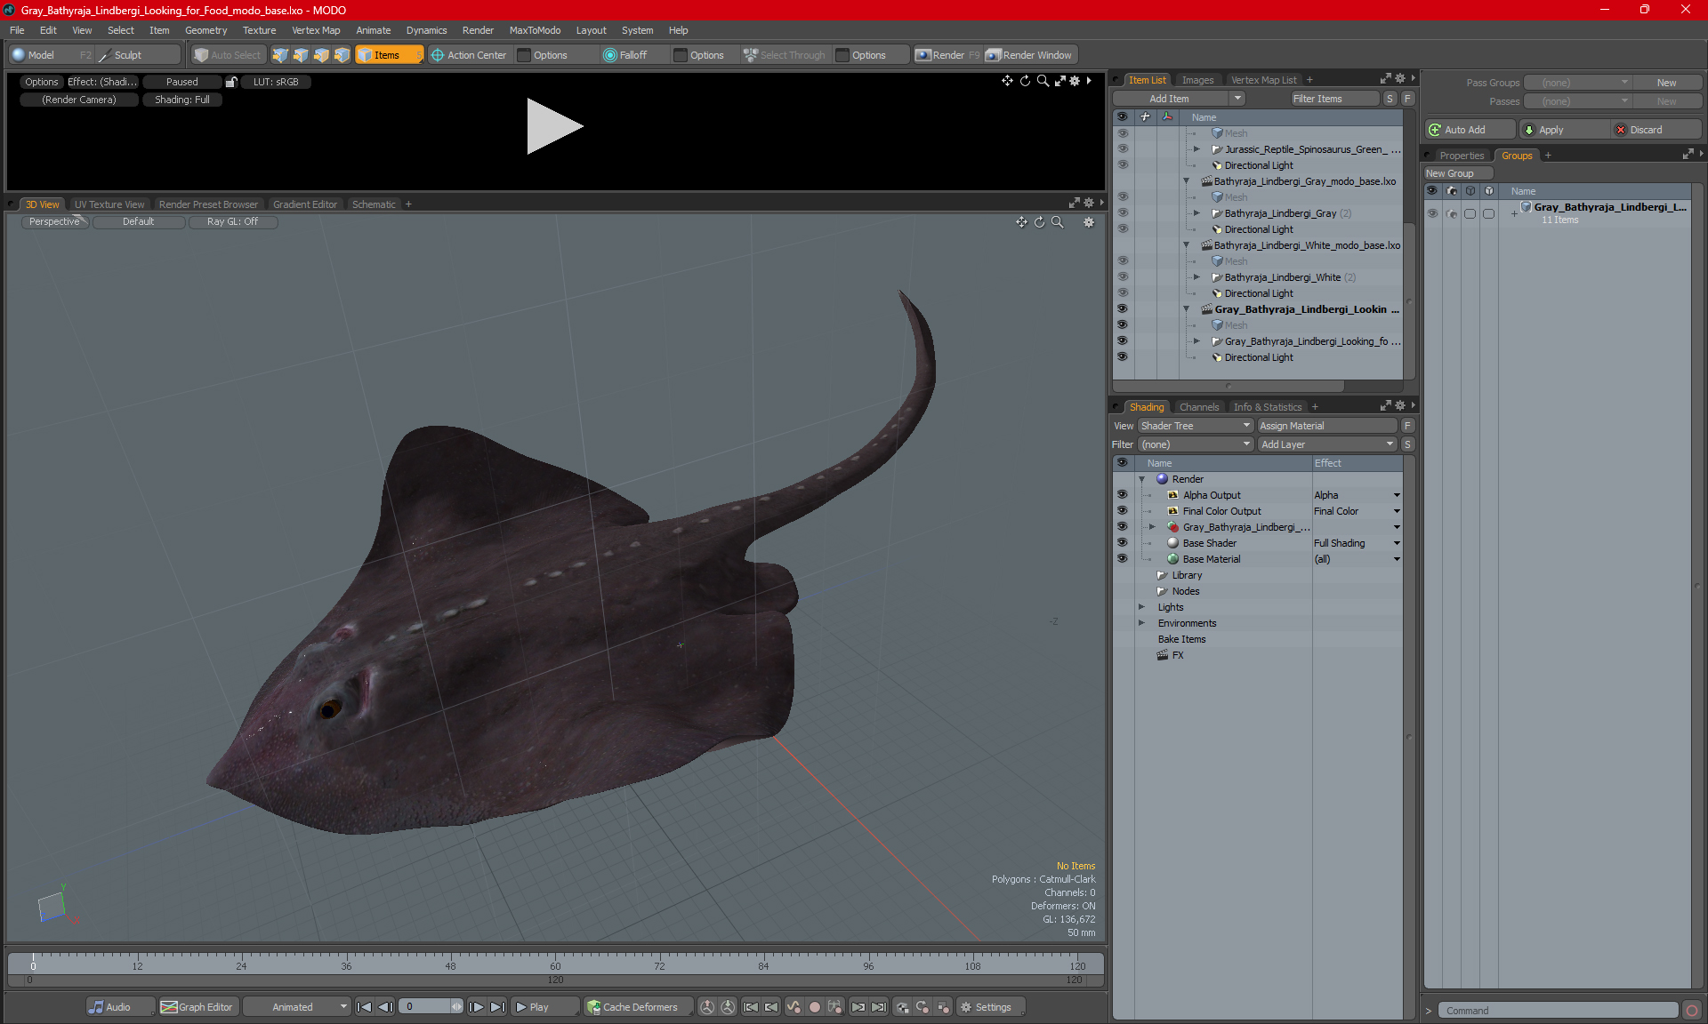Toggle visibility of Base Material layer
Viewport: 1708px width, 1024px height.
coord(1123,559)
